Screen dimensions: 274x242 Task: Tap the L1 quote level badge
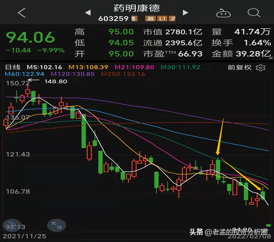pyautogui.click(x=162, y=18)
